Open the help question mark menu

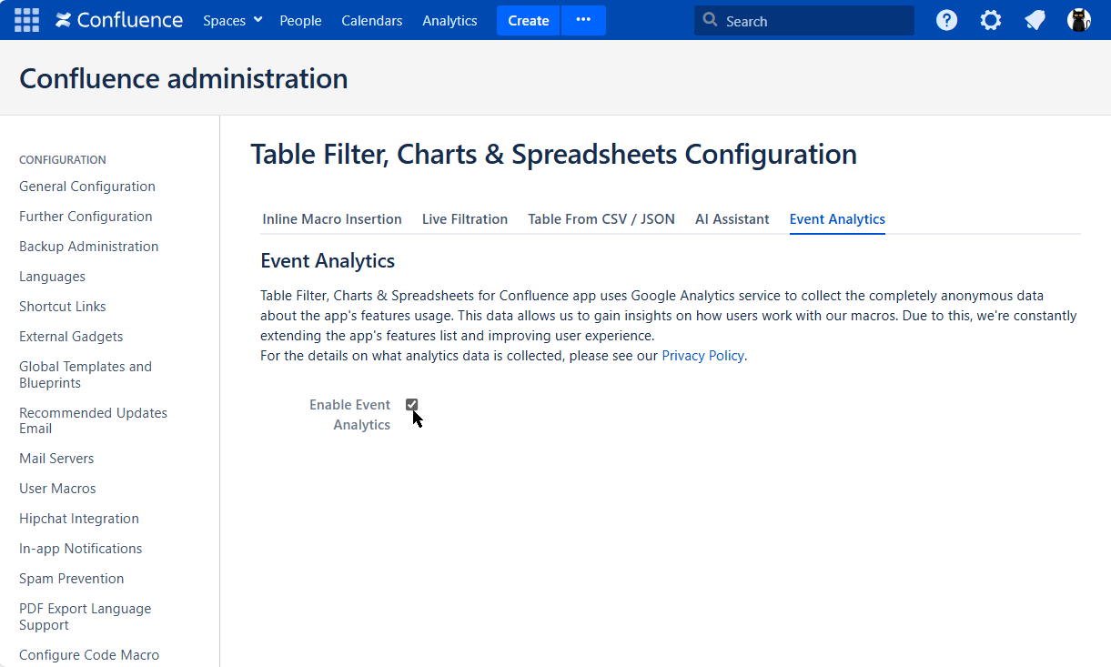click(946, 20)
